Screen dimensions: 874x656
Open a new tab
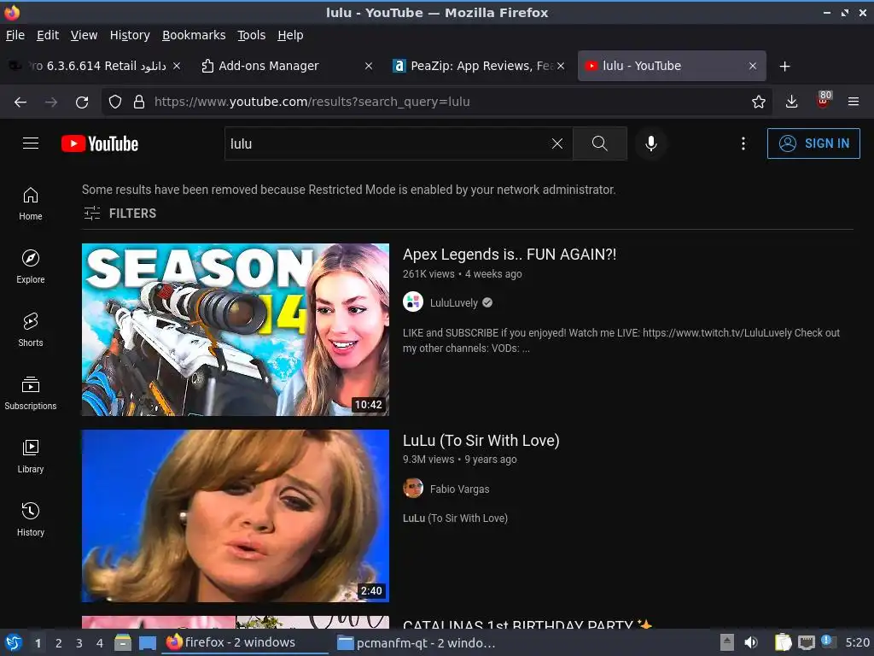tap(785, 67)
